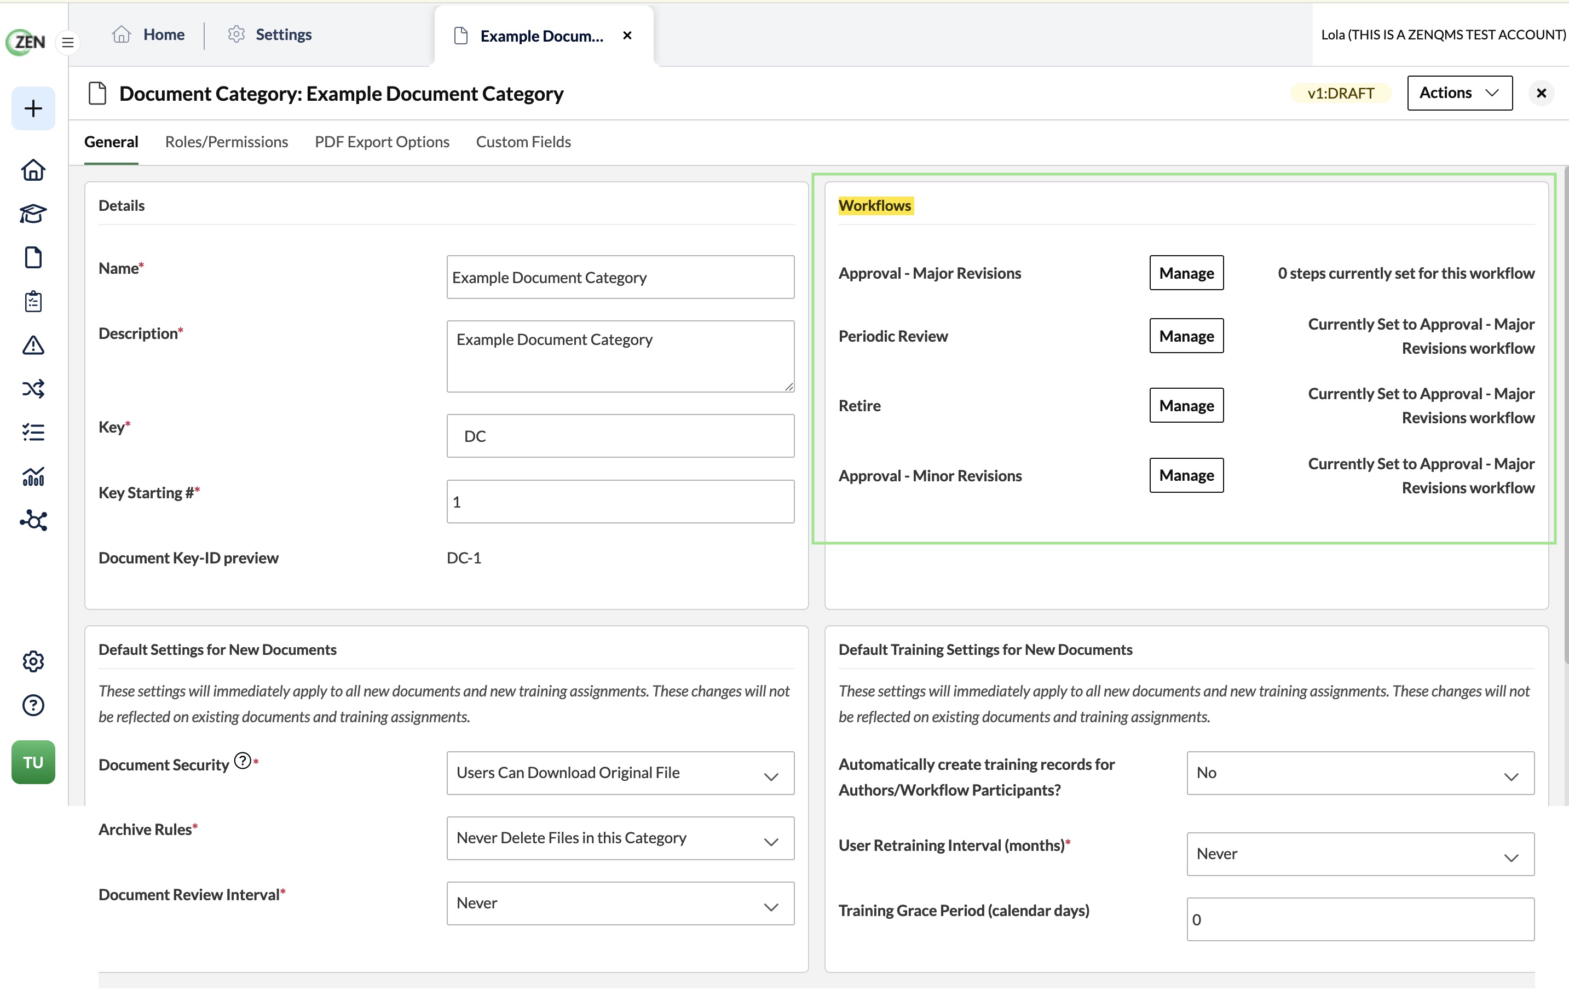Image resolution: width=1569 pixels, height=996 pixels.
Task: Open the analytics chart sidebar icon
Action: (33, 476)
